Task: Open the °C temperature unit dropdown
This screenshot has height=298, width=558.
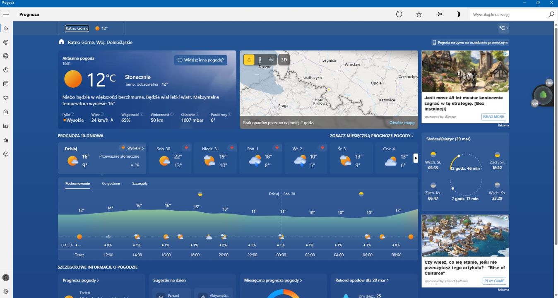Action: point(503,28)
